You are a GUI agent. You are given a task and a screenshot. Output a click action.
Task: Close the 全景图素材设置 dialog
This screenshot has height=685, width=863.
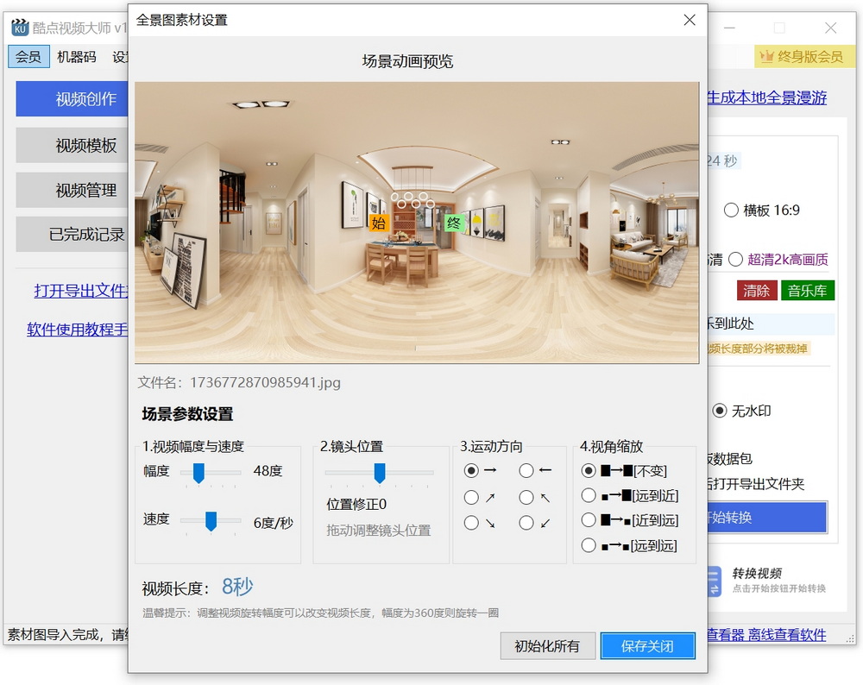click(689, 21)
